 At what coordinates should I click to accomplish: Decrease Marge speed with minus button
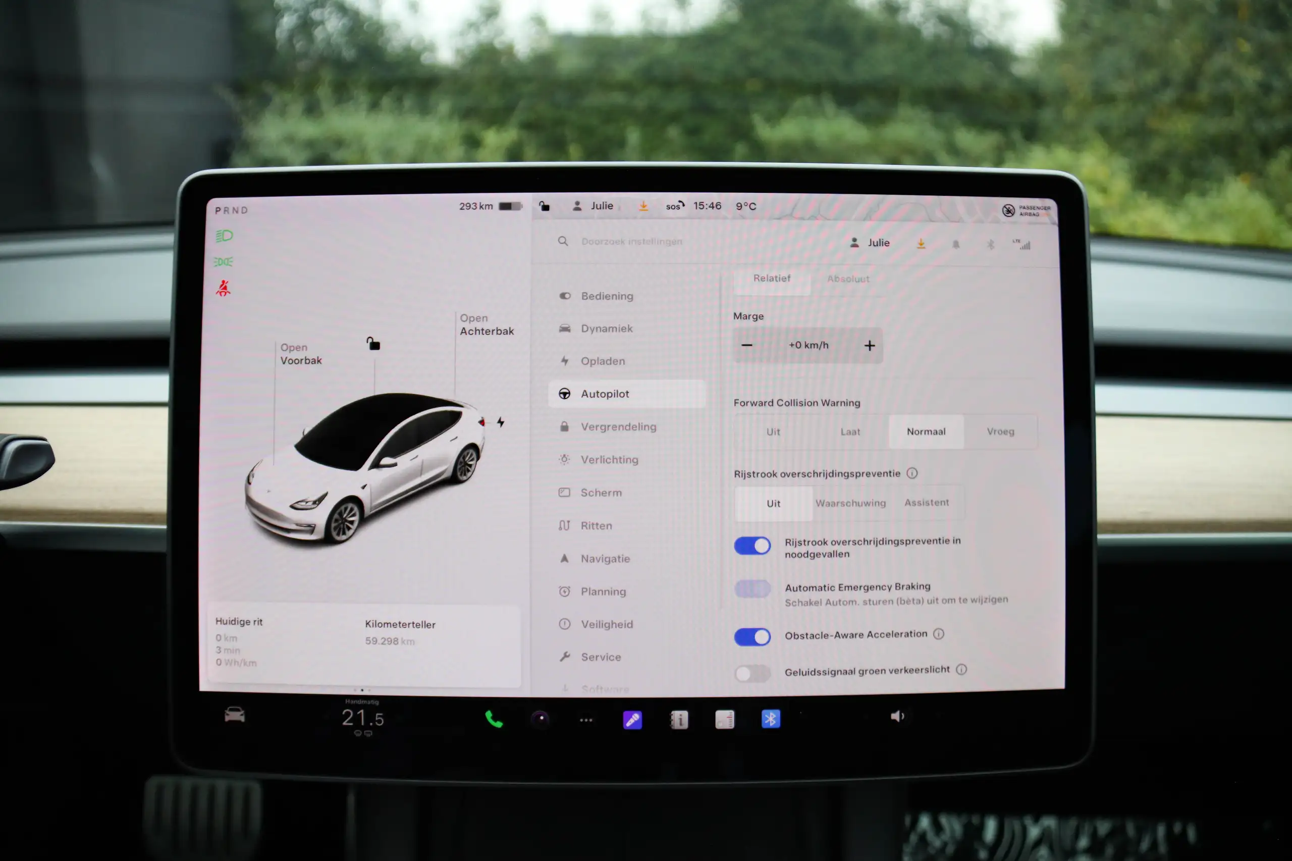748,345
